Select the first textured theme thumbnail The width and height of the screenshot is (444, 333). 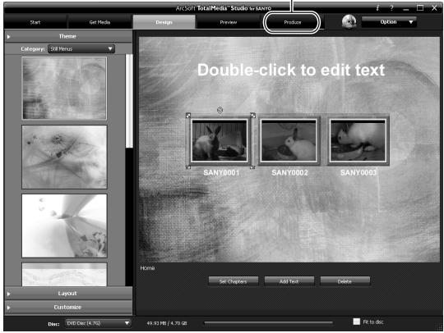point(64,88)
